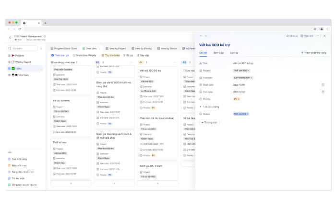Click the Trường mới add field button
Image resolution: width=336 pixels, height=209 pixels.
point(209,122)
